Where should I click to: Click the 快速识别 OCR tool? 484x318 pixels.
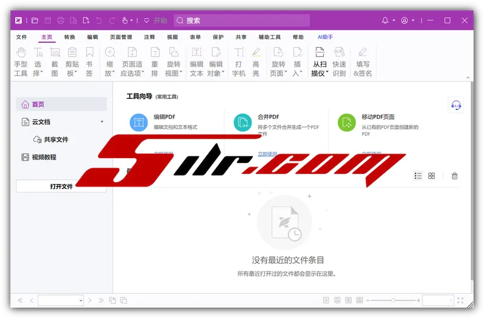click(x=339, y=62)
